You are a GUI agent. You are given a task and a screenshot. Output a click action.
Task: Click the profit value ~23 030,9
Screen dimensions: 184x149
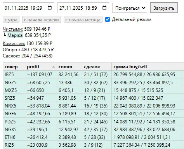tap(37, 145)
